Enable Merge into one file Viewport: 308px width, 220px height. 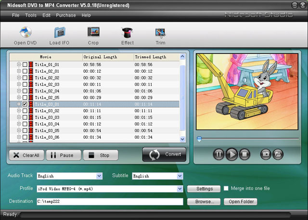click(225, 189)
